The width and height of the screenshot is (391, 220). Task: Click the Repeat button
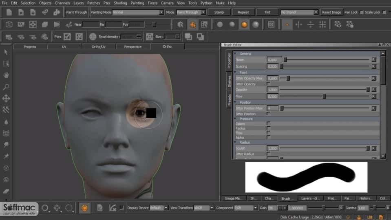(243, 12)
